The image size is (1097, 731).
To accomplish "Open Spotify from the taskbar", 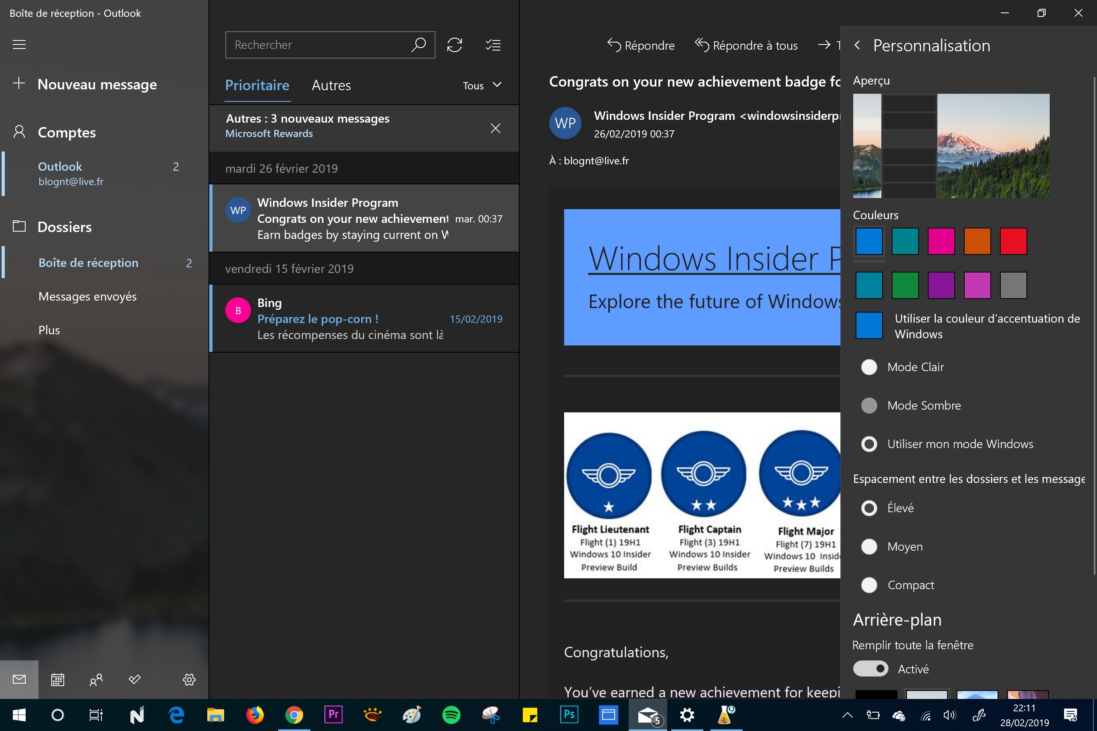I will (451, 715).
